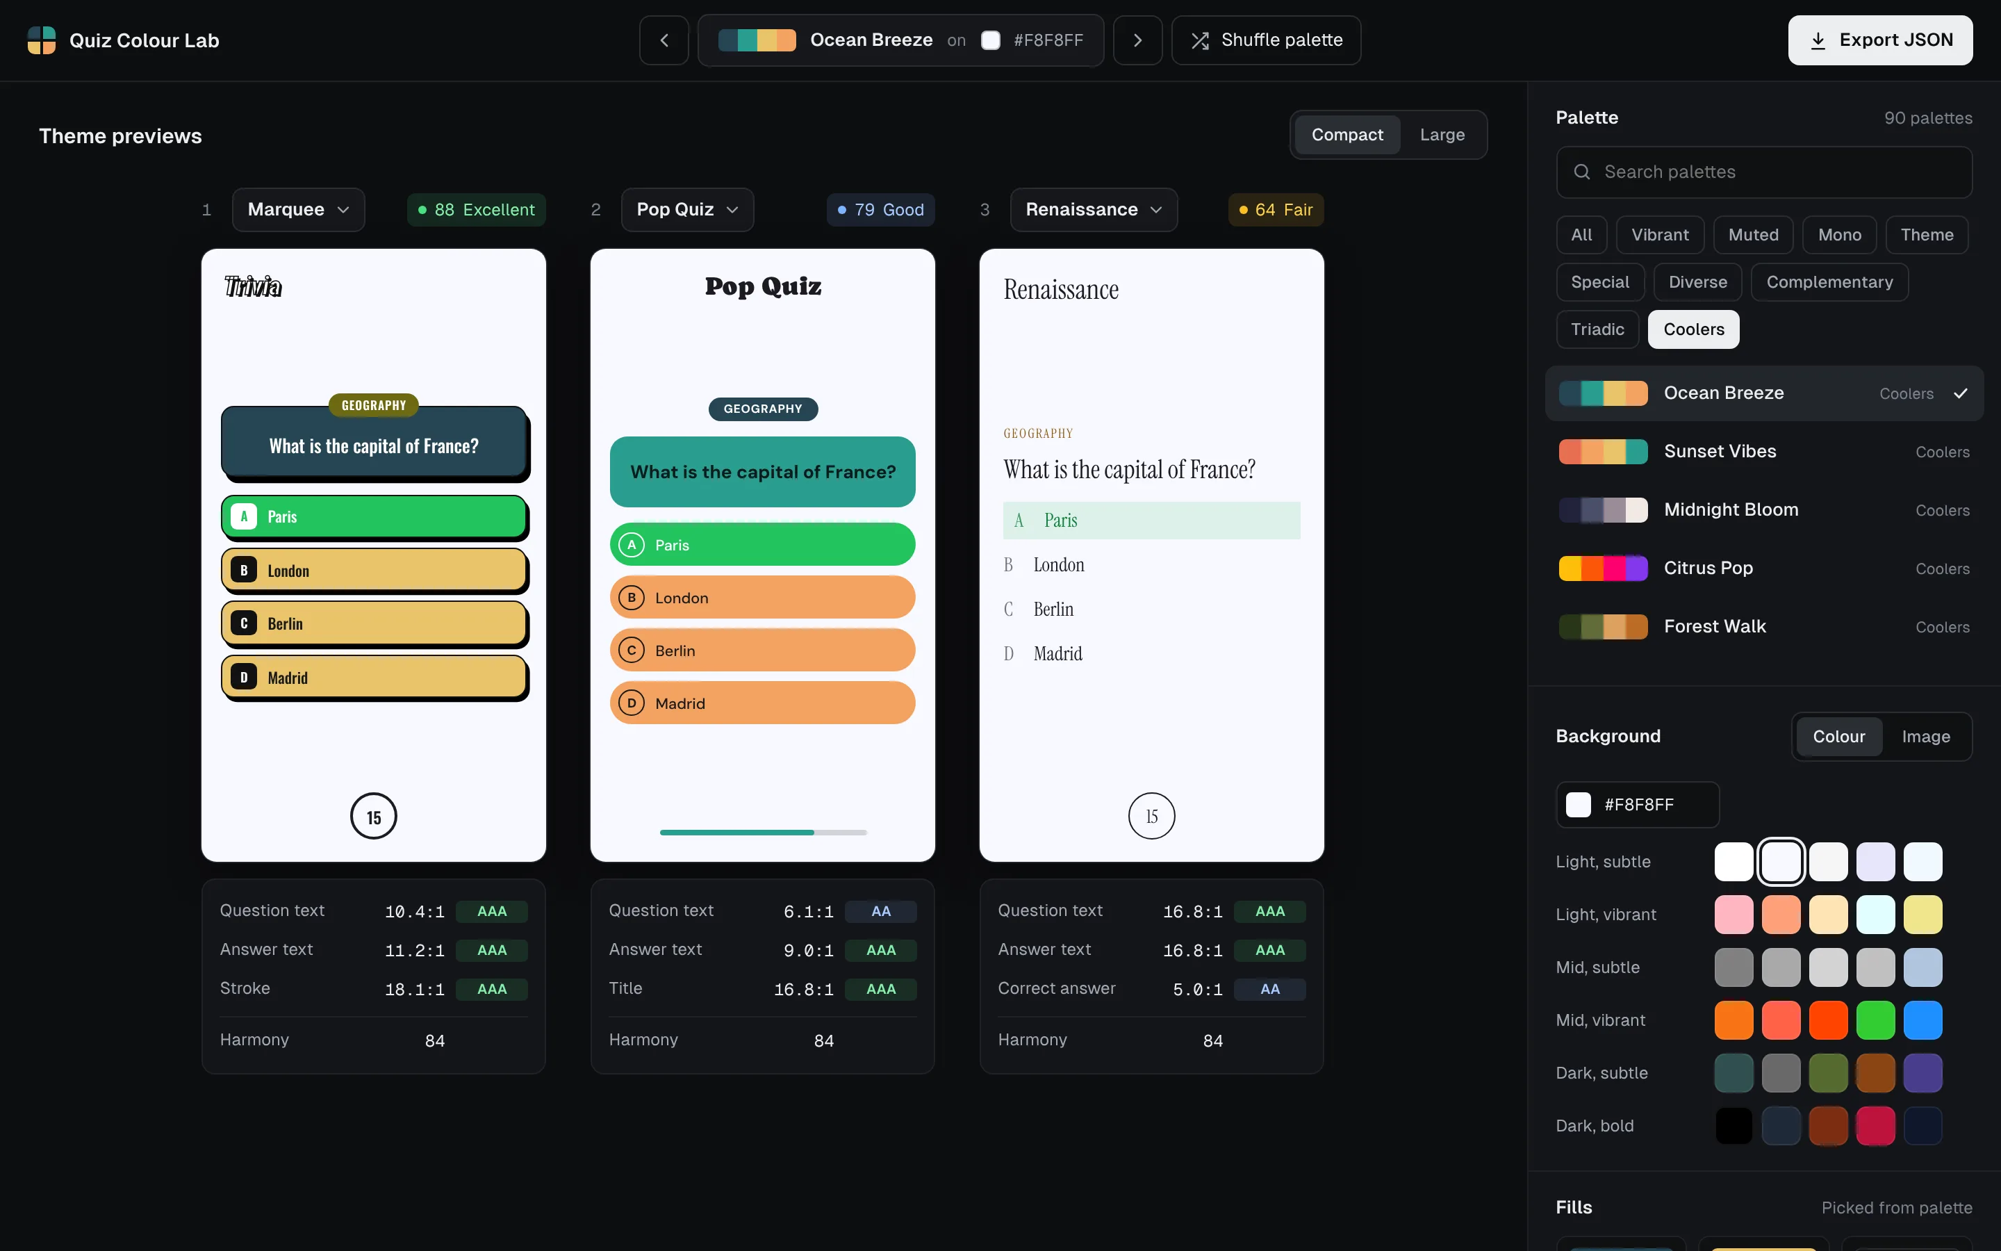The height and width of the screenshot is (1251, 2001).
Task: Filter palettes by Mono
Action: [x=1839, y=235]
